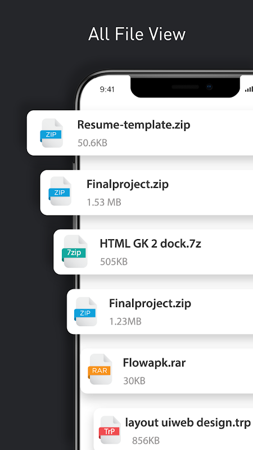Image resolution: width=253 pixels, height=450 pixels.
Task: Open Flowapk.rar file name
Action: [154, 363]
